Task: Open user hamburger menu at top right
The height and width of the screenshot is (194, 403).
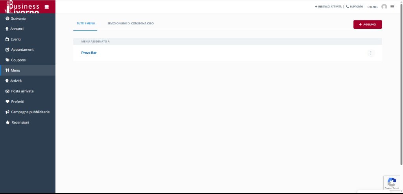Action: point(392,7)
